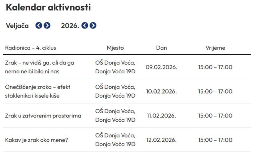This screenshot has height=156, width=255.
Task: Click the Vrijeme column header
Action: click(215, 48)
